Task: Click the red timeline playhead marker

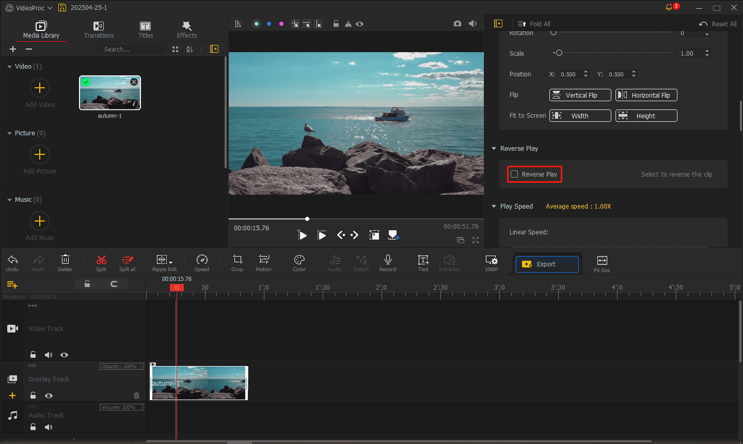Action: coord(177,288)
